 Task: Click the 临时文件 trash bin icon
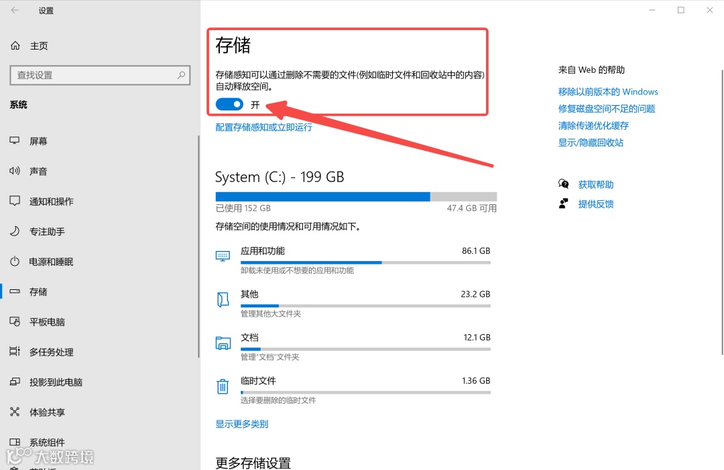tap(223, 386)
